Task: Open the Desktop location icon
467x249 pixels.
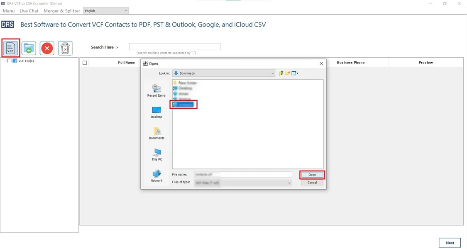Action: click(x=156, y=110)
